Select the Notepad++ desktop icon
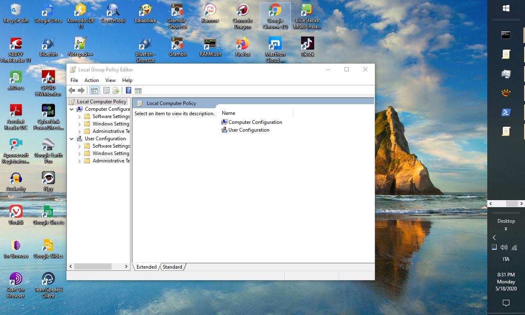525x315 pixels. pyautogui.click(x=80, y=47)
